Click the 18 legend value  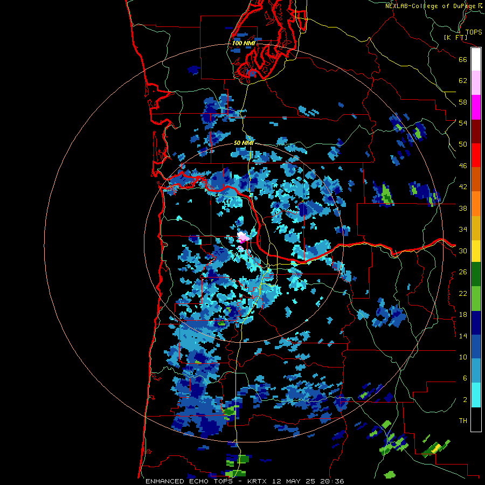[x=463, y=315]
